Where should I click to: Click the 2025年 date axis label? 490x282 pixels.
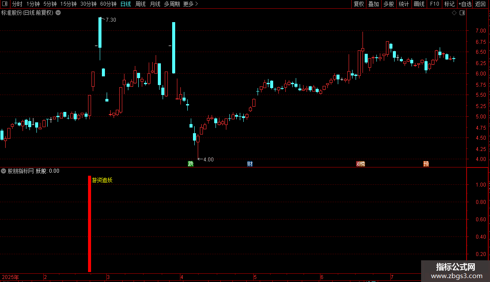[x=10, y=277]
